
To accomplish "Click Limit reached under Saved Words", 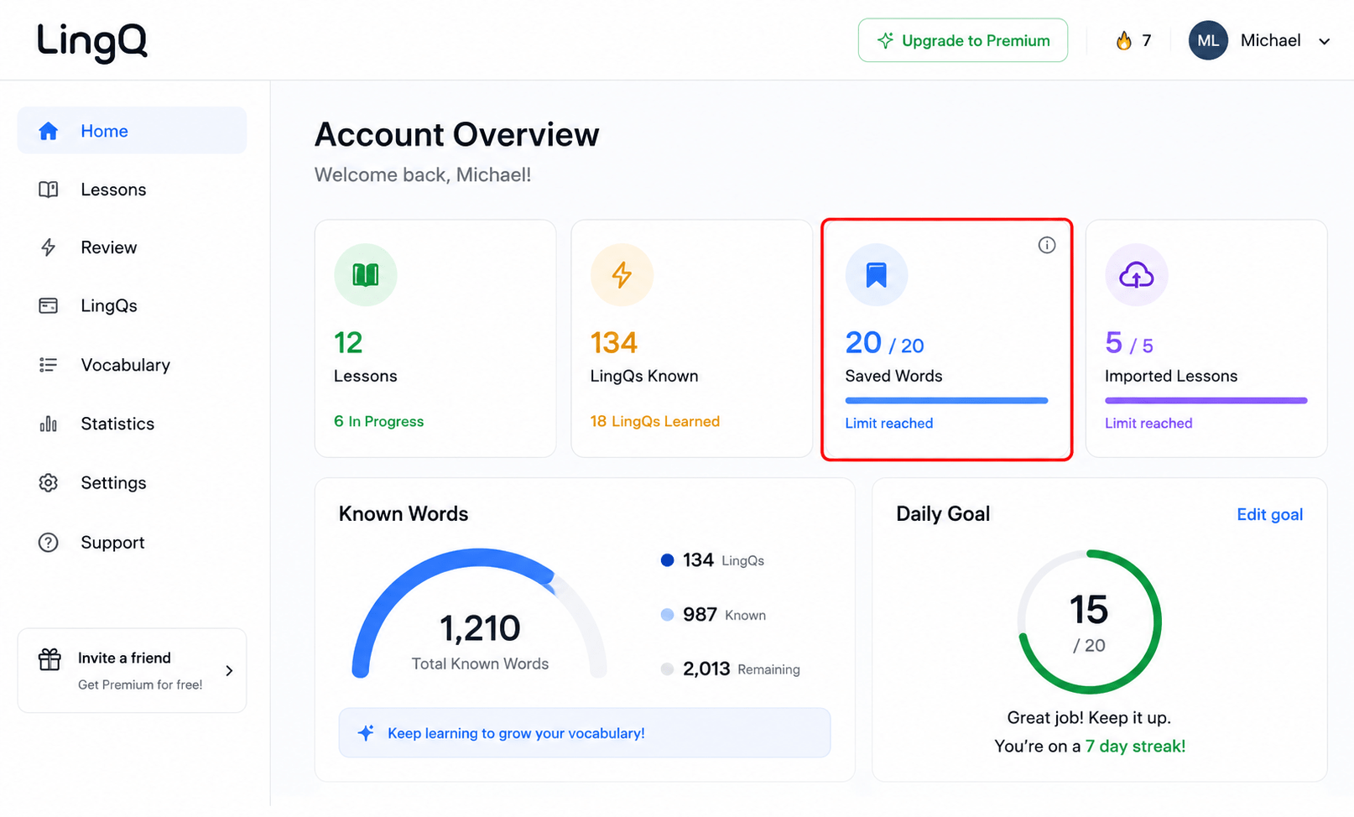I will point(889,423).
